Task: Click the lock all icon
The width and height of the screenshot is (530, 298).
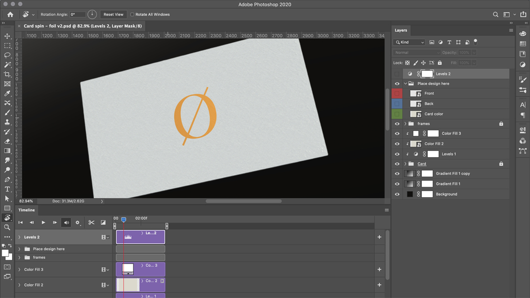Action: pyautogui.click(x=440, y=63)
